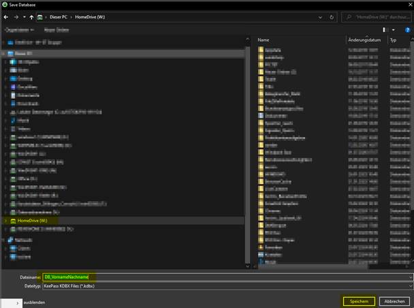
Task: Click the file list horizontal scrollbar
Action: point(313,266)
